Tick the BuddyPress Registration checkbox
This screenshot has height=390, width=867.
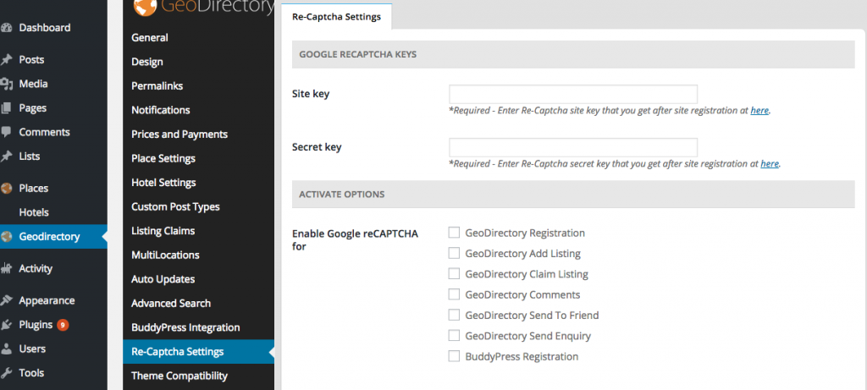[454, 356]
